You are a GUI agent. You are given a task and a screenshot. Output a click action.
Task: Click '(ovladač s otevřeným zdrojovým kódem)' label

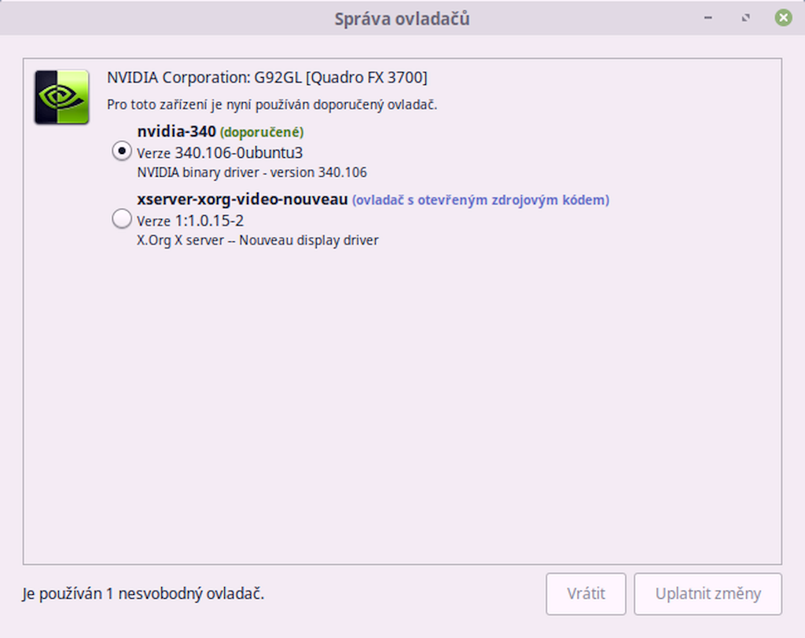(x=480, y=200)
